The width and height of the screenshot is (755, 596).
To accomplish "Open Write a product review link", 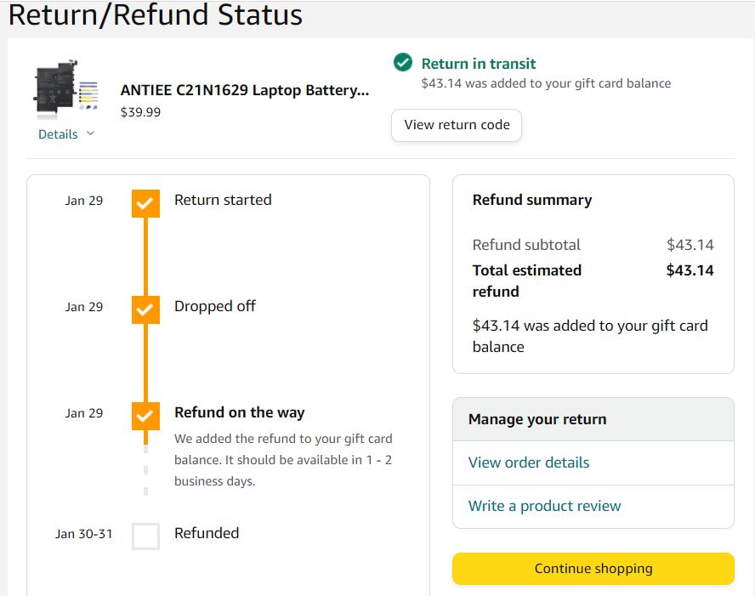I will (x=545, y=506).
